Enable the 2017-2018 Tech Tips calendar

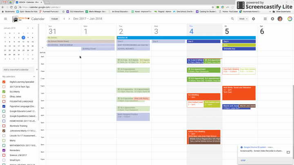[x=4, y=87]
